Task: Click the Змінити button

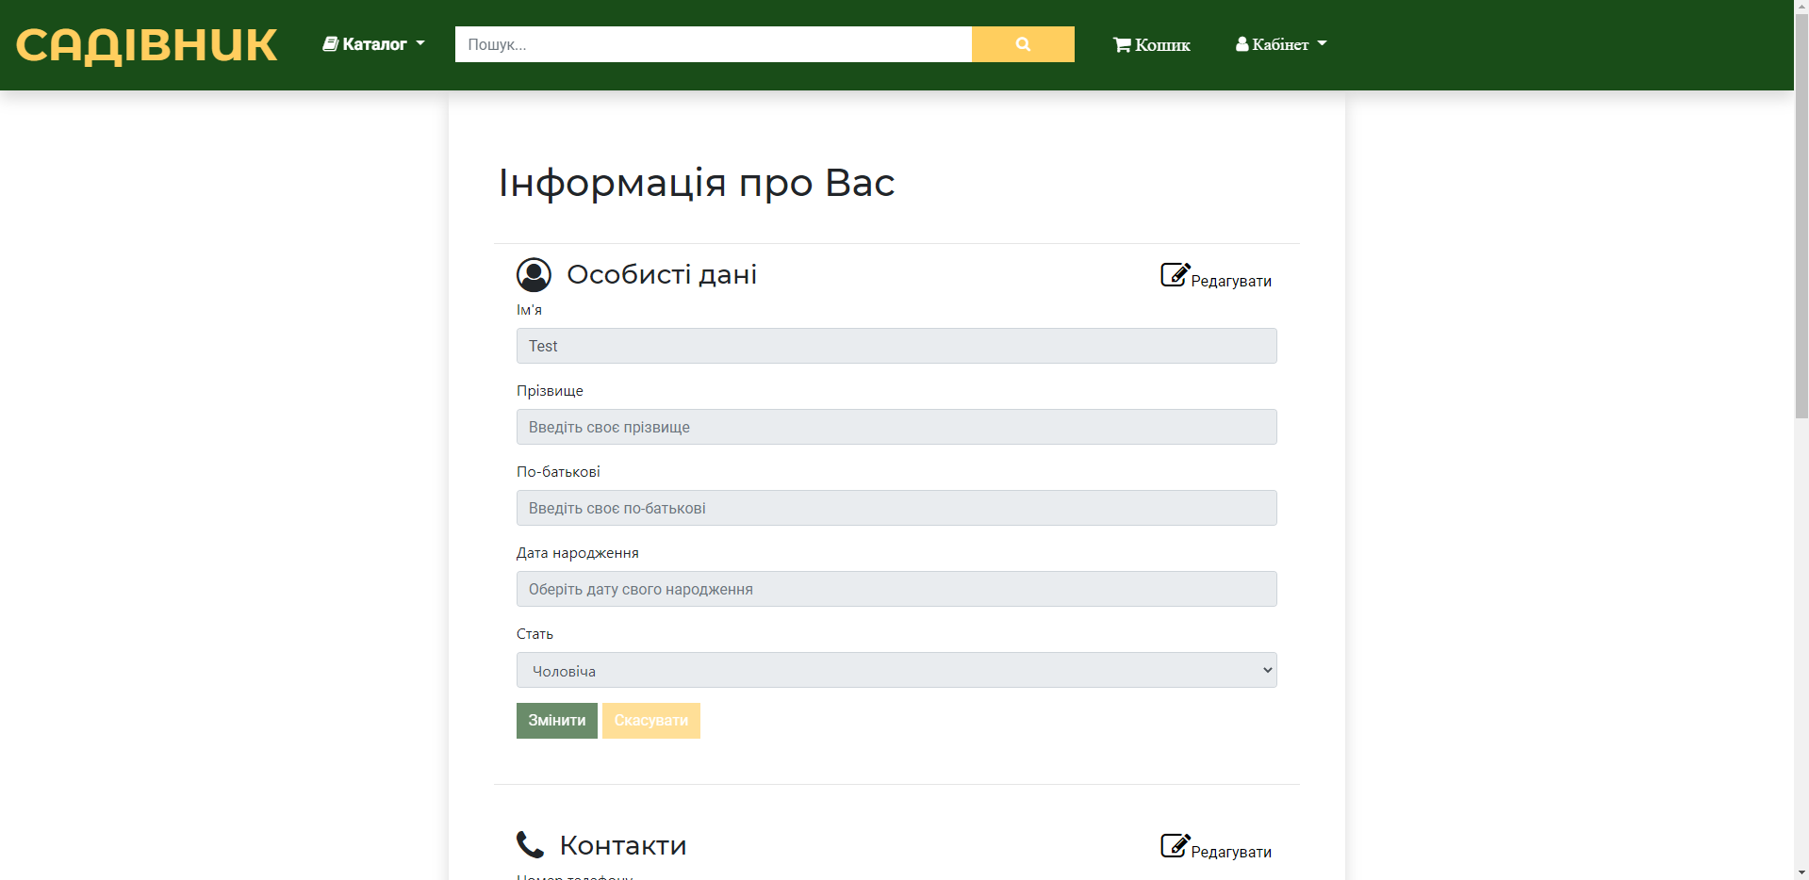Action: click(556, 720)
